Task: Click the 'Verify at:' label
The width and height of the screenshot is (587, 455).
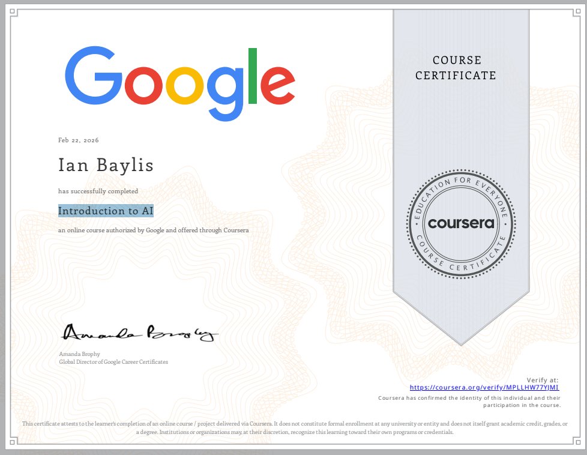Action: [x=543, y=380]
